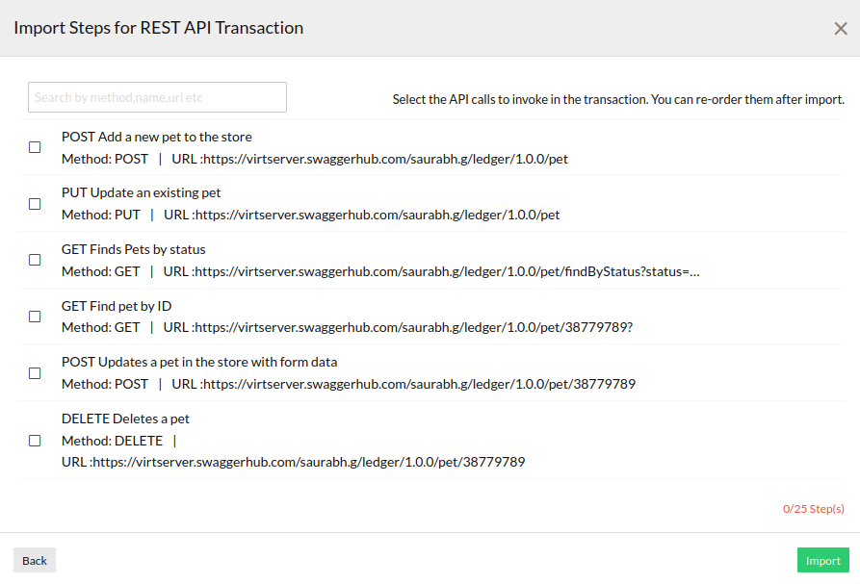Screen dimensions: 860x584
Task: Click the 0/25 Step(s) counter
Action: pyautogui.click(x=814, y=508)
